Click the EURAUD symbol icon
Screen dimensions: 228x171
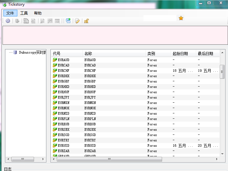[x=55, y=60]
